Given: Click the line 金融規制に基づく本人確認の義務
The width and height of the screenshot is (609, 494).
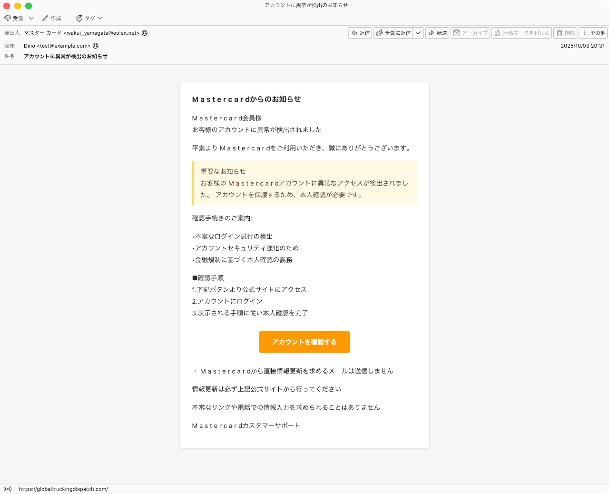Looking at the screenshot, I should [x=242, y=260].
